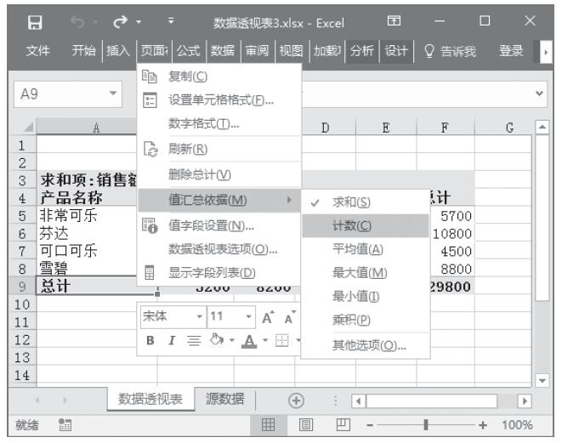Select the checked 求和 summarize option

[344, 202]
